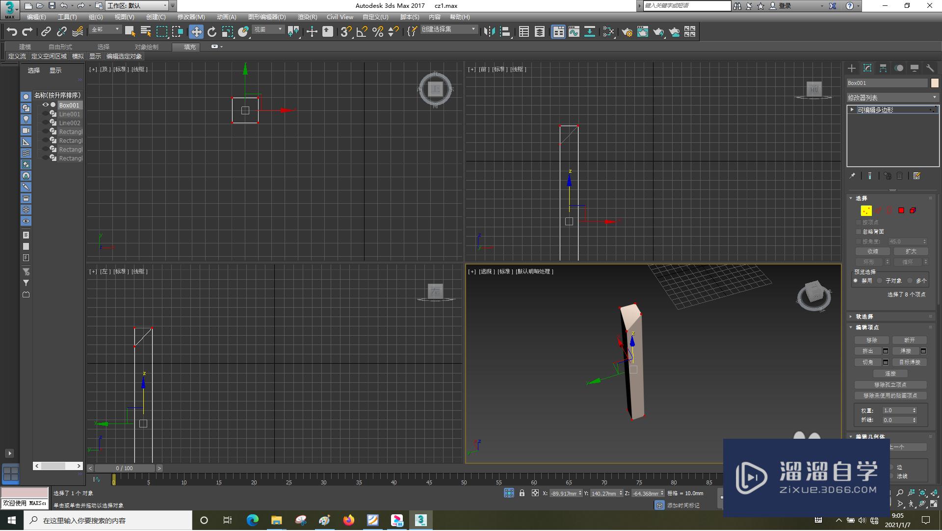Activate Select and Rotate tool
The width and height of the screenshot is (942, 531).
[x=212, y=32]
